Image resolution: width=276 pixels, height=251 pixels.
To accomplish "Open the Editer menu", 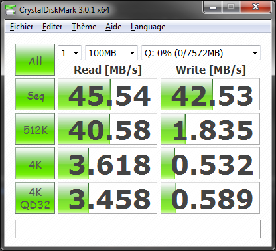I will point(52,27).
